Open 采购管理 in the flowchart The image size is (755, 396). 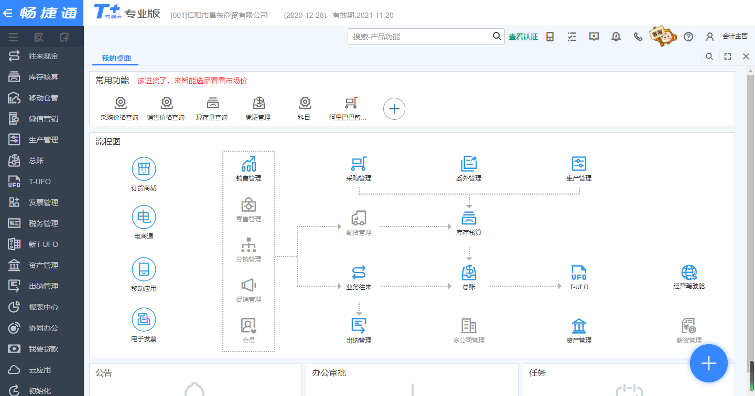click(359, 168)
